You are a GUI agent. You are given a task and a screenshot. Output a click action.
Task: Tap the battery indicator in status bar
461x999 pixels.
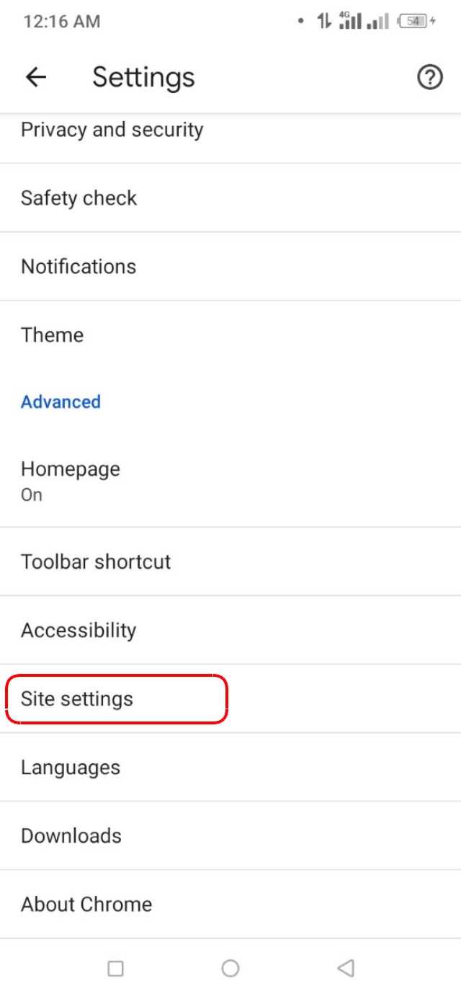413,21
